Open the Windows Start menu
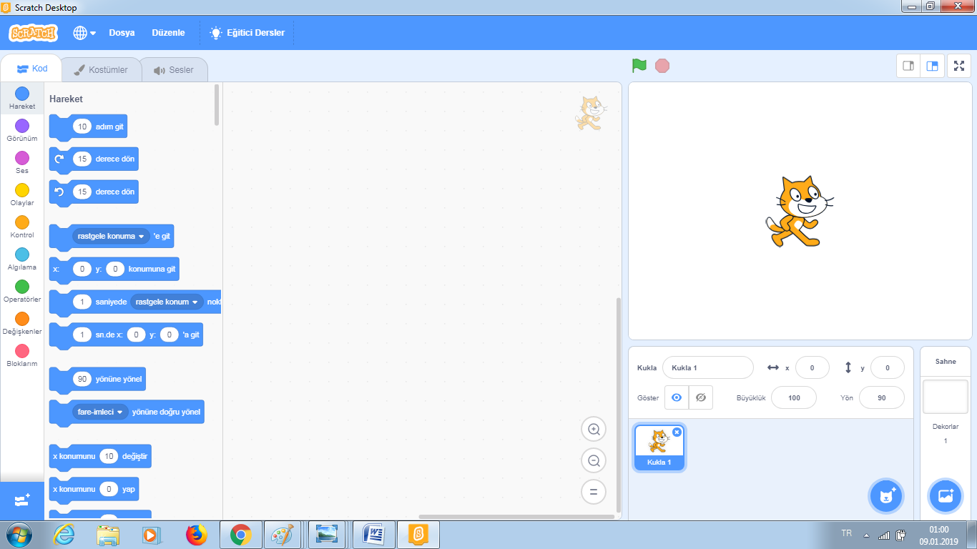 (19, 535)
